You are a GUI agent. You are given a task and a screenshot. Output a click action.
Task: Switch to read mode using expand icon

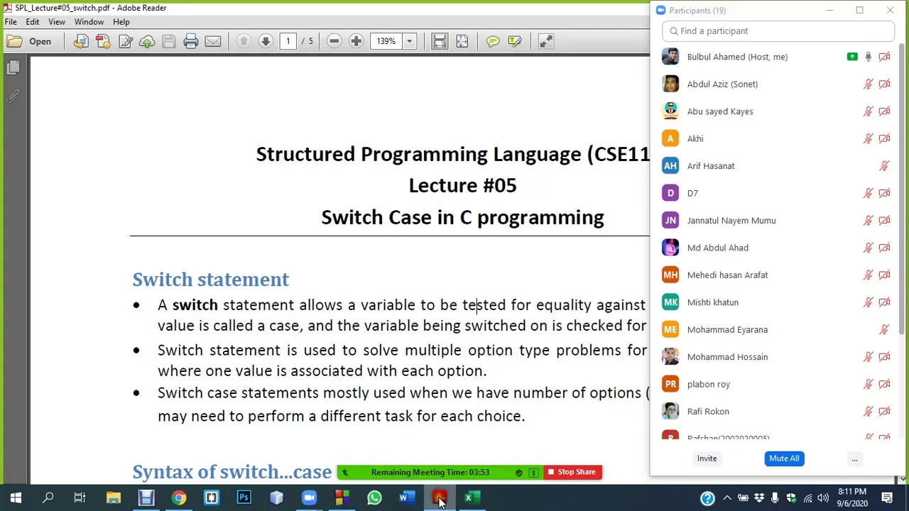(545, 41)
